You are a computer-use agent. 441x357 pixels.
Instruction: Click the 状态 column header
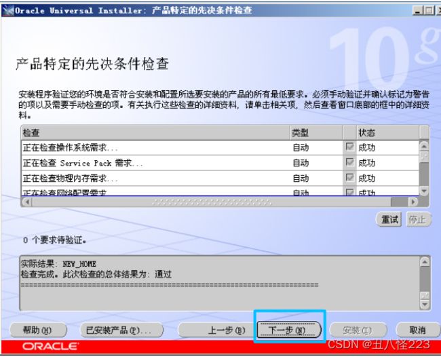(388, 132)
